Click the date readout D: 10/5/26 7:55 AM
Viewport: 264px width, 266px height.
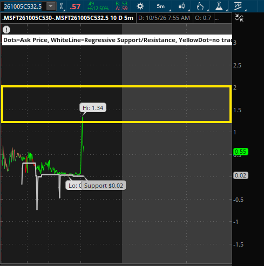(x=164, y=18)
